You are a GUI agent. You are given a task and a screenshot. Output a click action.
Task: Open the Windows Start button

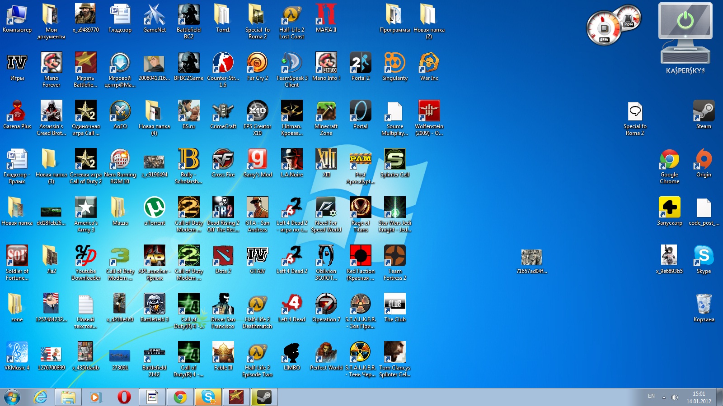12,397
